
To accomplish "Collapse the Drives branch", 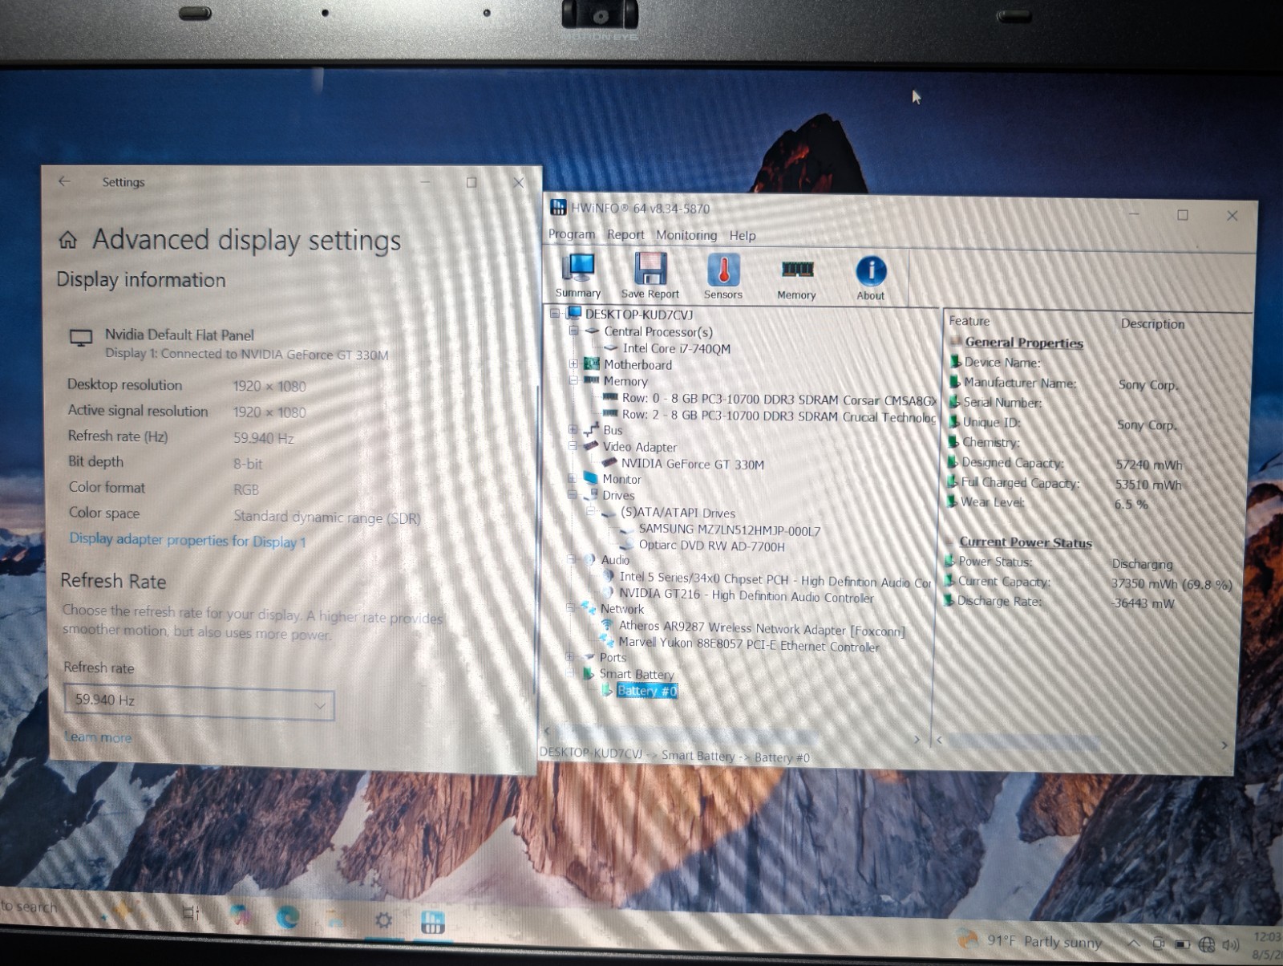I will 572,494.
